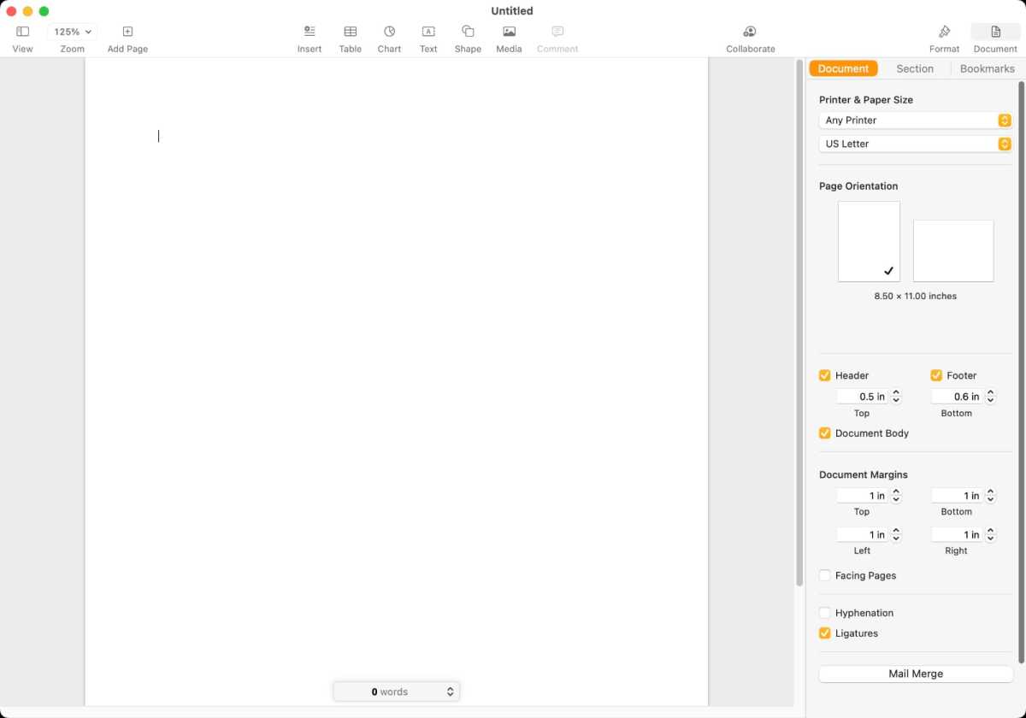Open the Any Printer dropdown
Image resolution: width=1026 pixels, height=718 pixels.
pos(915,121)
